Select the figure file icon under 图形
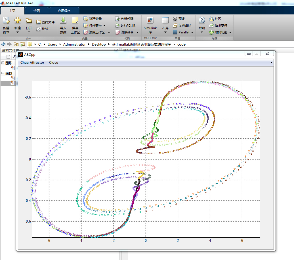 click(x=13, y=68)
